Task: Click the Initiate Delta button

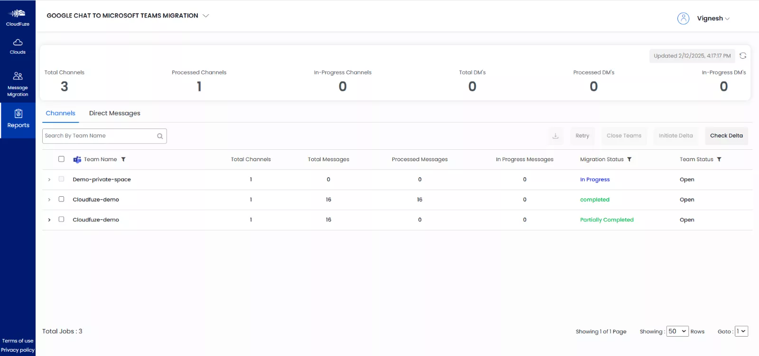Action: pos(676,136)
